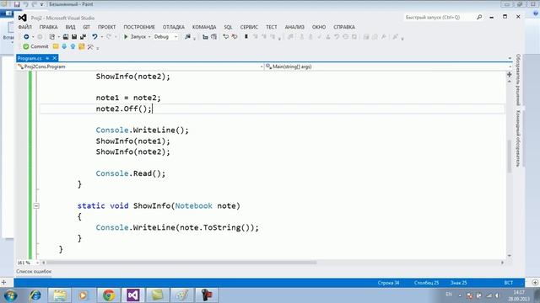Click the Navigate Backward arrow icon
Image resolution: width=540 pixels, height=303 pixels.
(26, 37)
